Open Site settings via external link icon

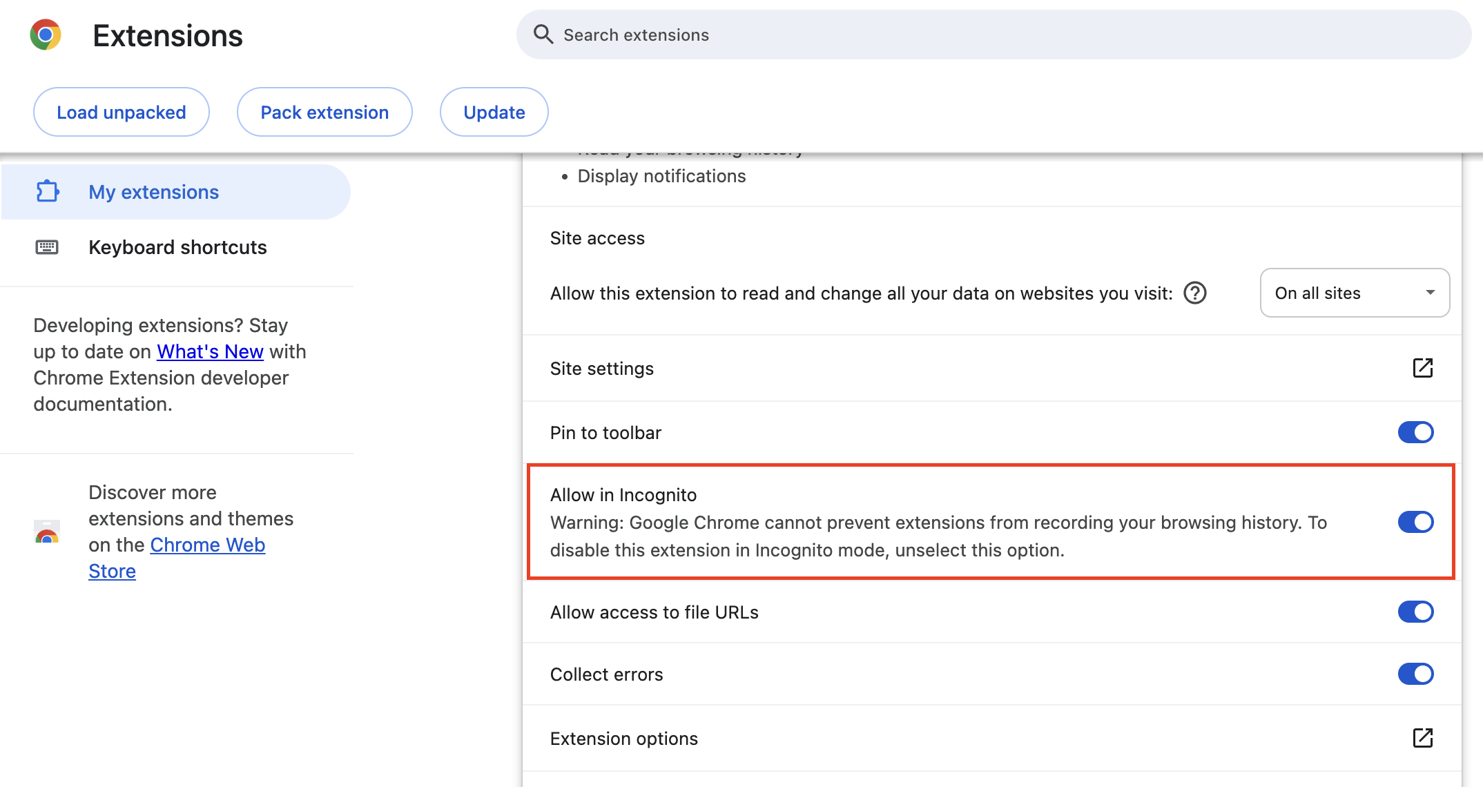(x=1422, y=368)
